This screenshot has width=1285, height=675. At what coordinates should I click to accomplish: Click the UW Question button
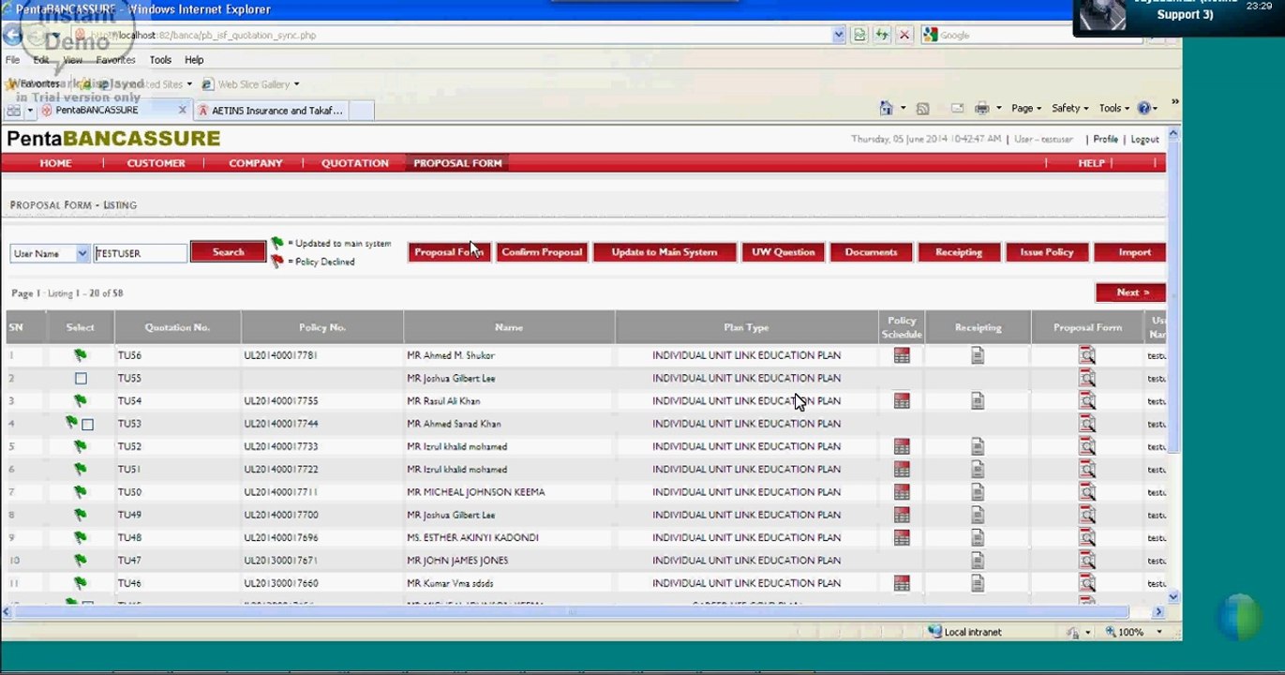point(784,252)
